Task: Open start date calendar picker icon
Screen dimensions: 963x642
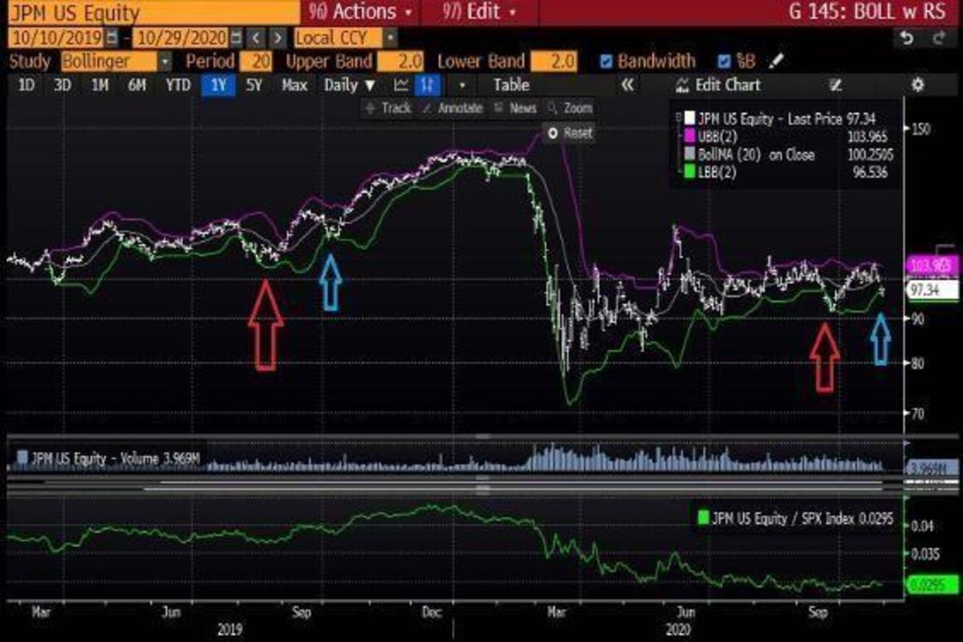Action: point(112,38)
